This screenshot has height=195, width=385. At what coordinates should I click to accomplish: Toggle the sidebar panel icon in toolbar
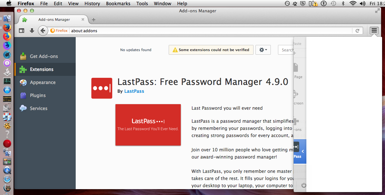tap(22, 31)
